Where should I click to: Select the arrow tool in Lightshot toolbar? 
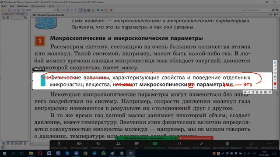275,69
